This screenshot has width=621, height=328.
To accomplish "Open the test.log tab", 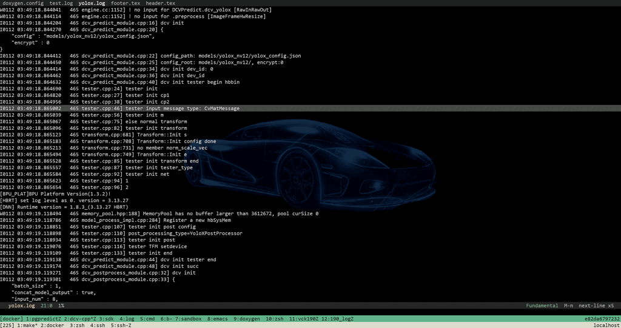I will (x=61, y=3).
